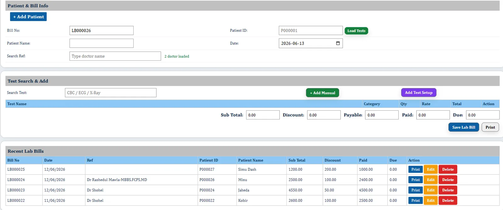503x210 pixels.
Task: Focus the Bill No field
Action: coord(102,30)
